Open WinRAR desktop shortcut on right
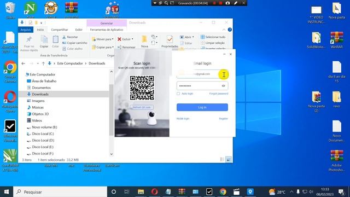The image size is (350, 197). (337, 40)
